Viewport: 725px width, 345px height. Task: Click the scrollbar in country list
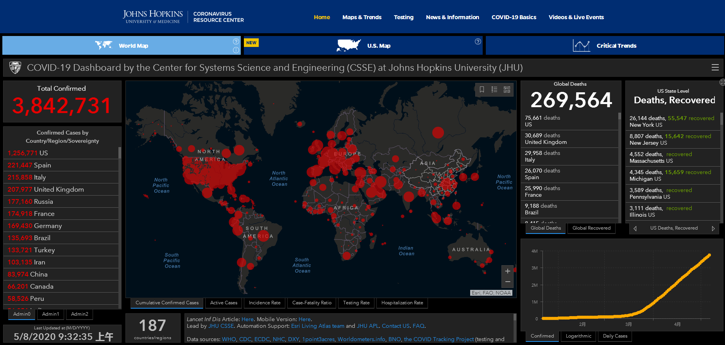[120, 153]
